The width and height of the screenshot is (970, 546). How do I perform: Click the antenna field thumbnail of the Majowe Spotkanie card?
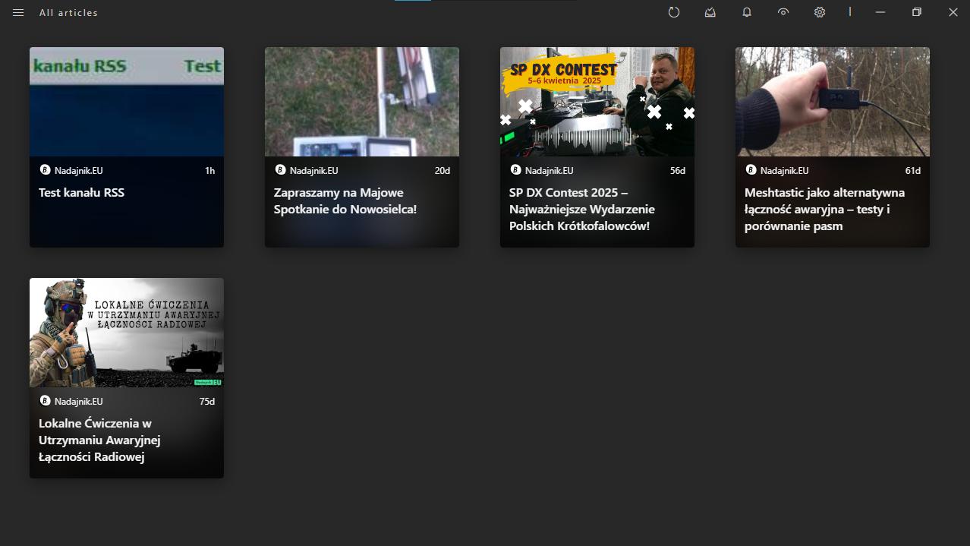361,102
